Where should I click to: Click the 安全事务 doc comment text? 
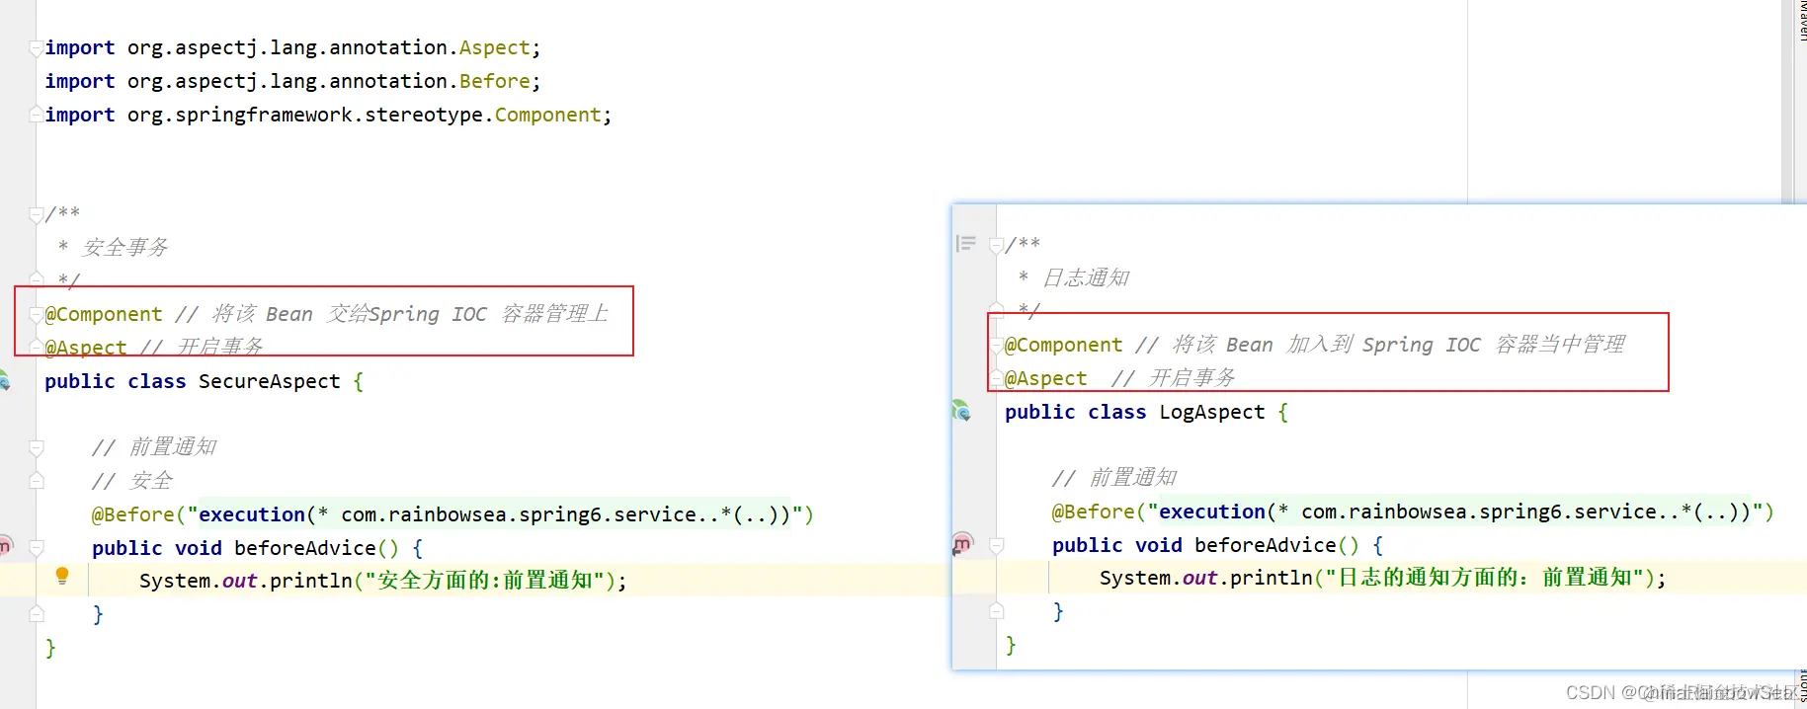(124, 247)
